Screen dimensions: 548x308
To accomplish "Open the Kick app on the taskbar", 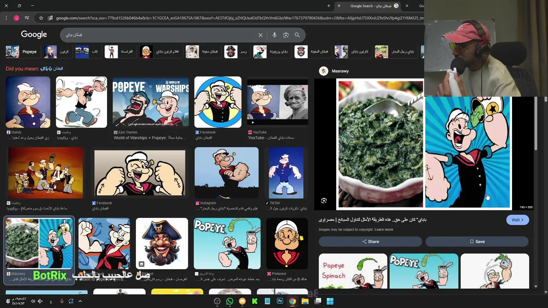I will pos(255,301).
